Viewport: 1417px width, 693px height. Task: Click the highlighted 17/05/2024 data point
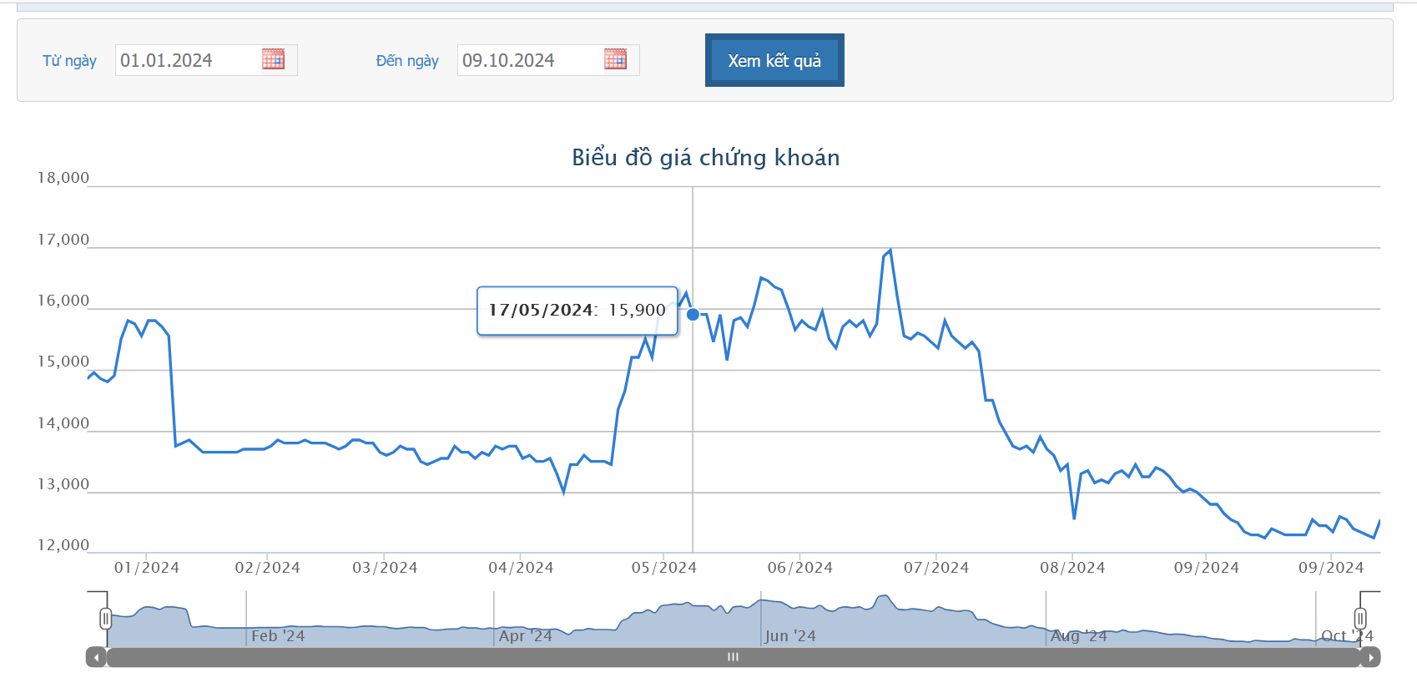pyautogui.click(x=693, y=315)
